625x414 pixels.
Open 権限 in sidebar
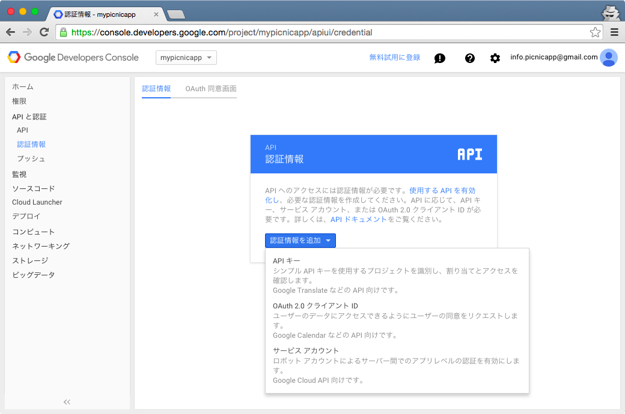(19, 101)
